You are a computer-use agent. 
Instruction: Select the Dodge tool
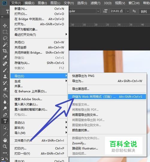tap(5, 108)
